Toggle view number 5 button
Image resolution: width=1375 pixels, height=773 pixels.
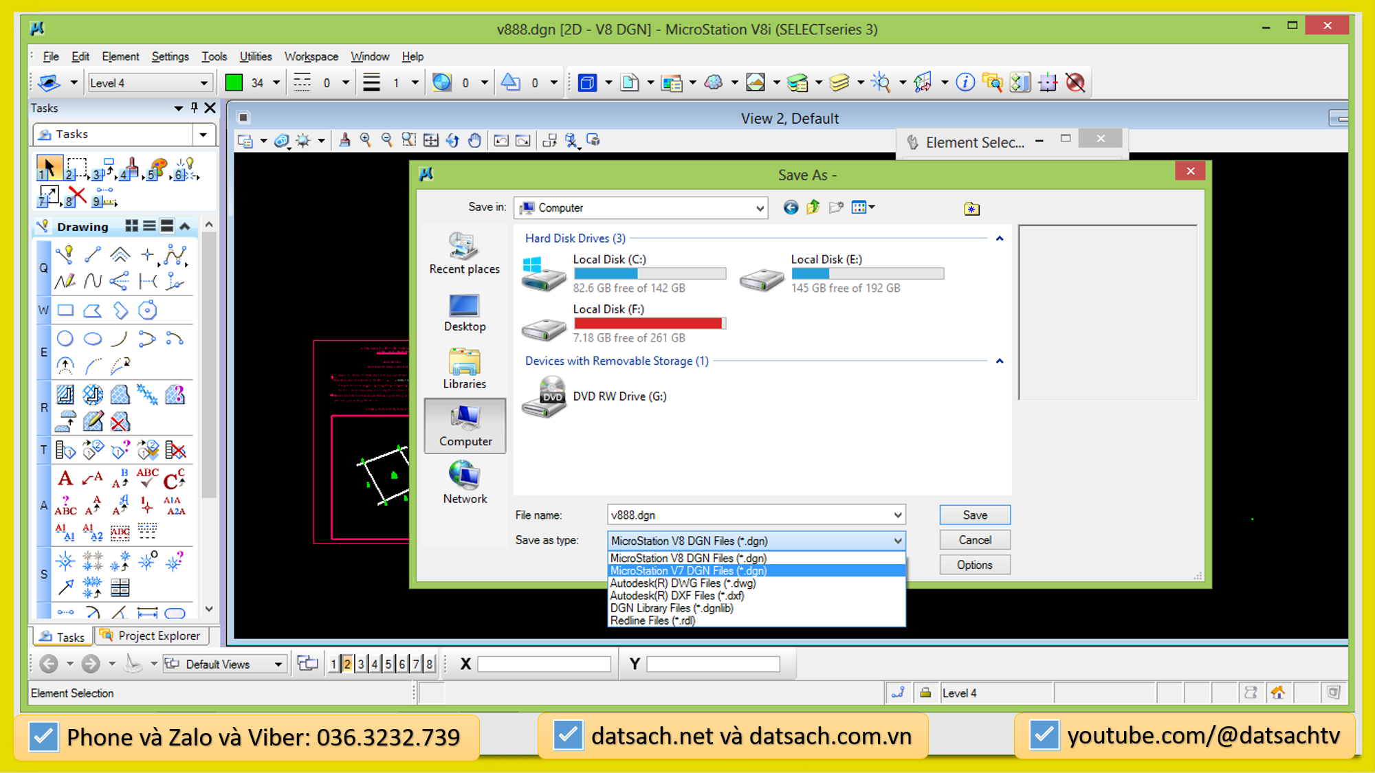388,664
